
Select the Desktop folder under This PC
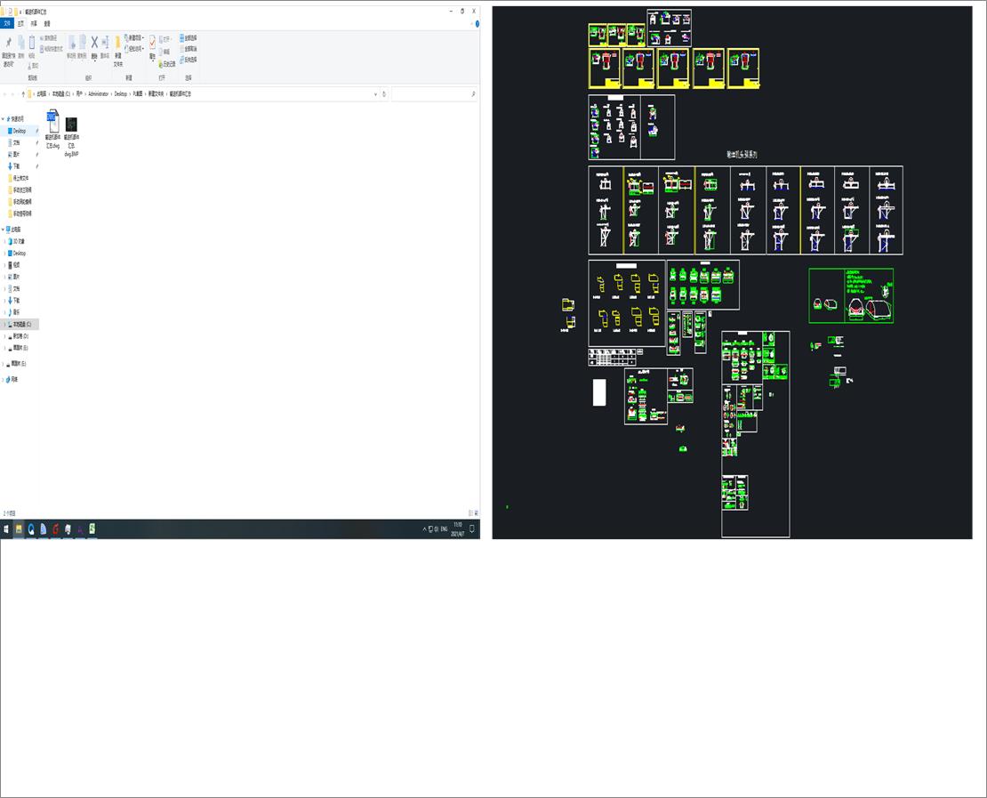[19, 254]
